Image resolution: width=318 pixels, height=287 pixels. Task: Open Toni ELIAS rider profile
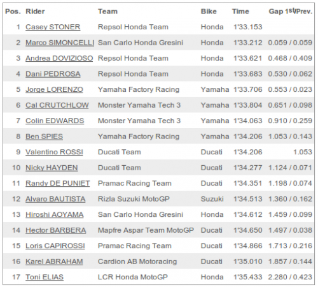tap(45, 277)
